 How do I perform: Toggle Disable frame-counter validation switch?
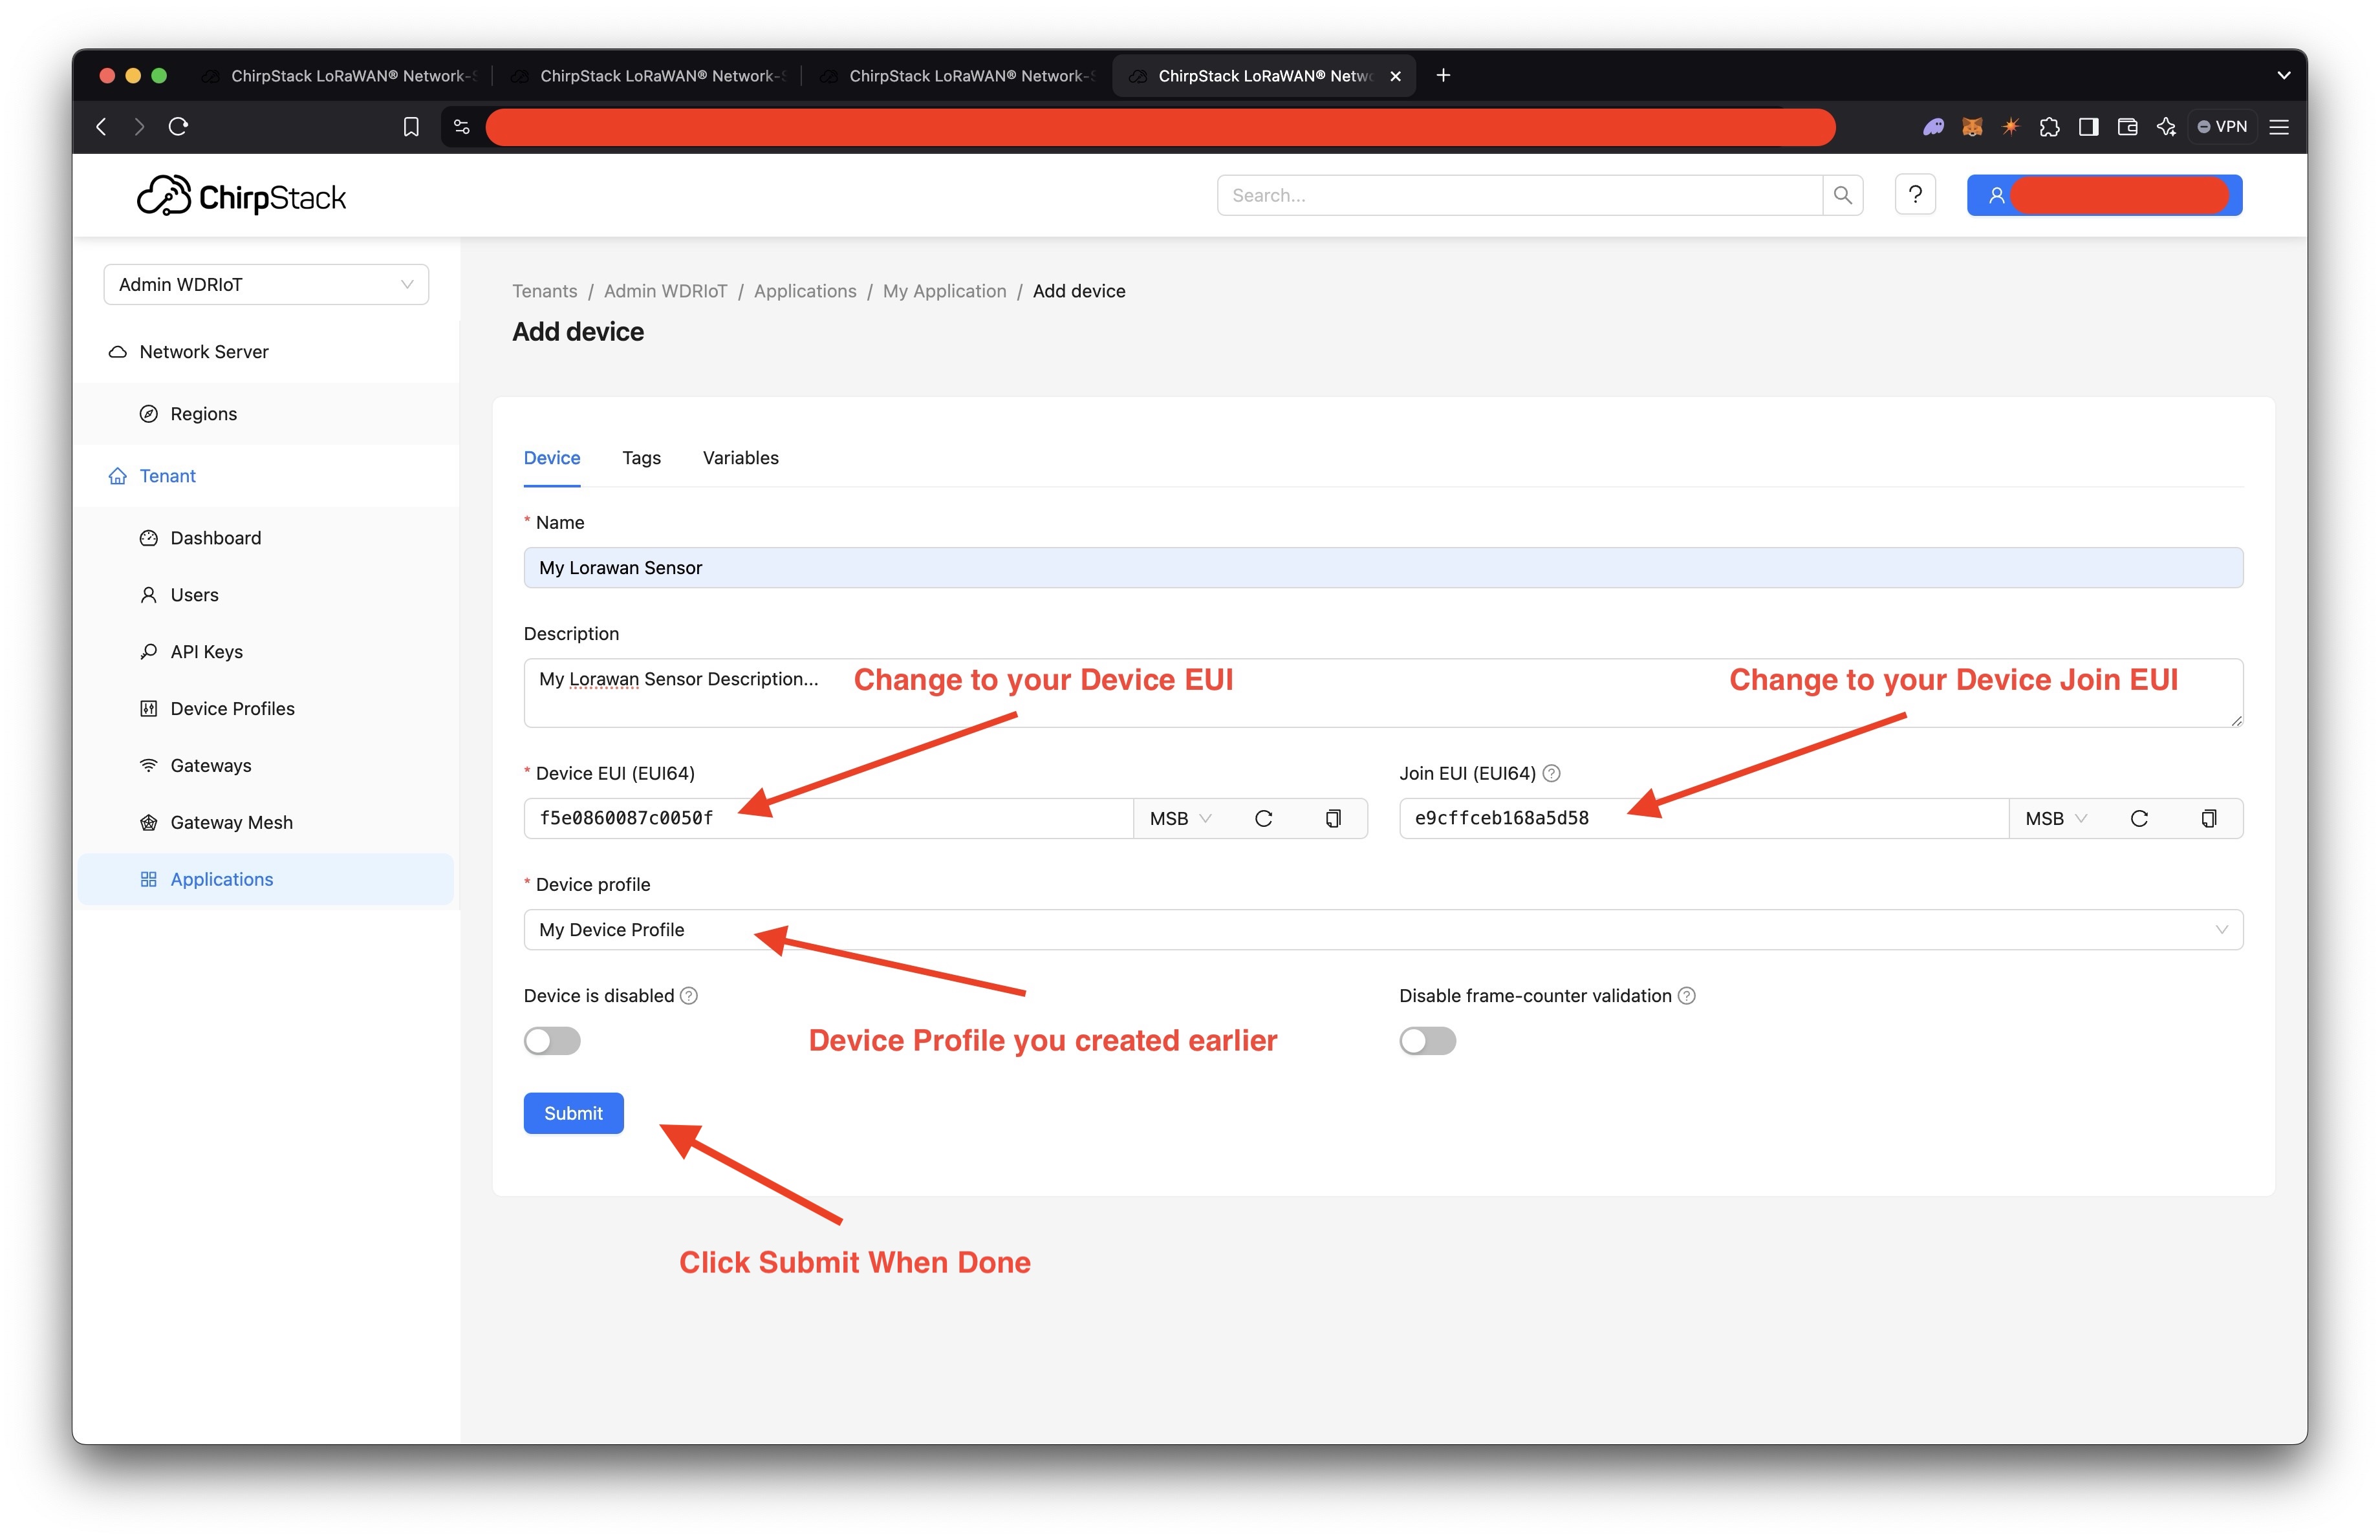[x=1427, y=1040]
